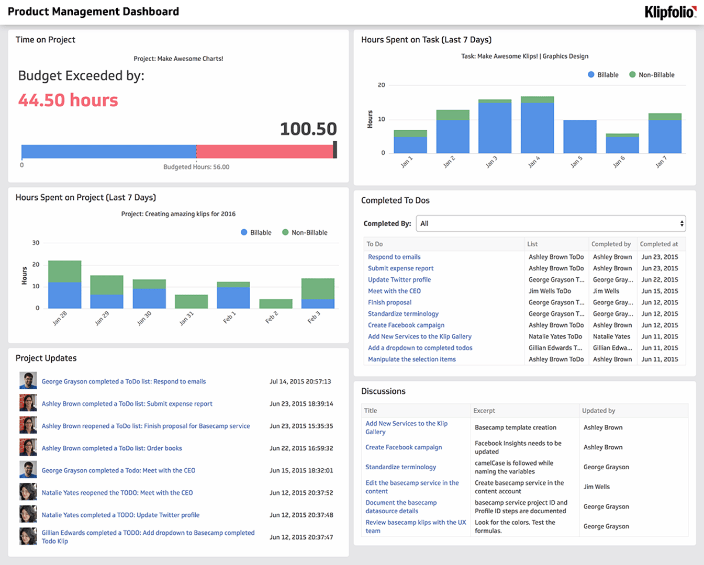Click Ashley Brown's avatar beside Submit expense report
The height and width of the screenshot is (565, 704).
(28, 403)
